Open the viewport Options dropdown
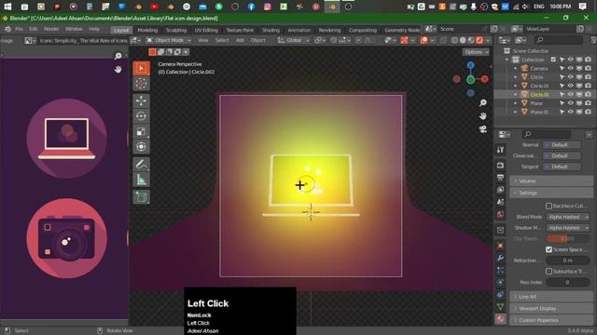 click(476, 52)
